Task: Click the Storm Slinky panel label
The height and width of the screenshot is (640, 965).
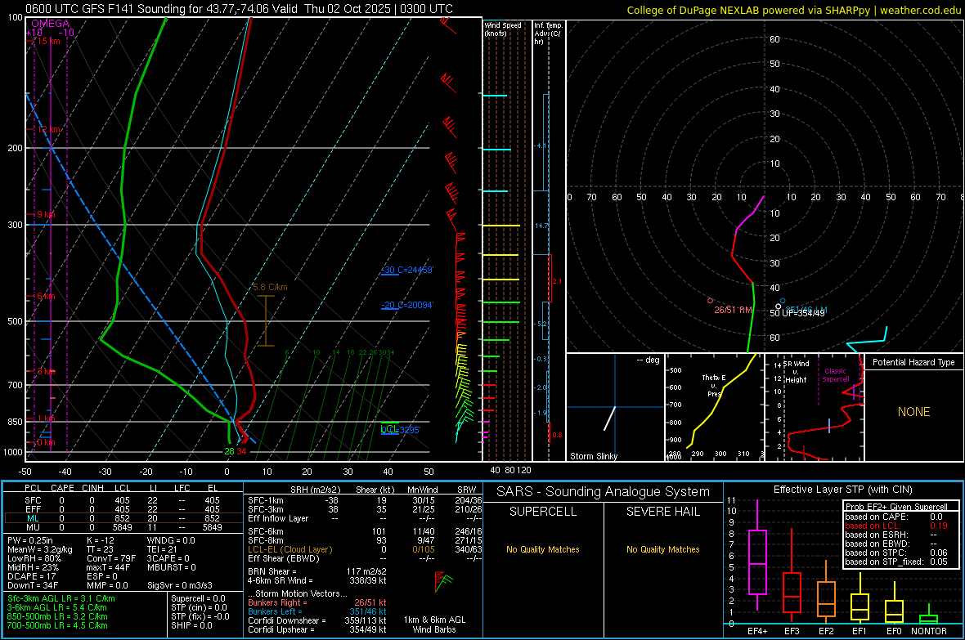Action: coord(593,456)
